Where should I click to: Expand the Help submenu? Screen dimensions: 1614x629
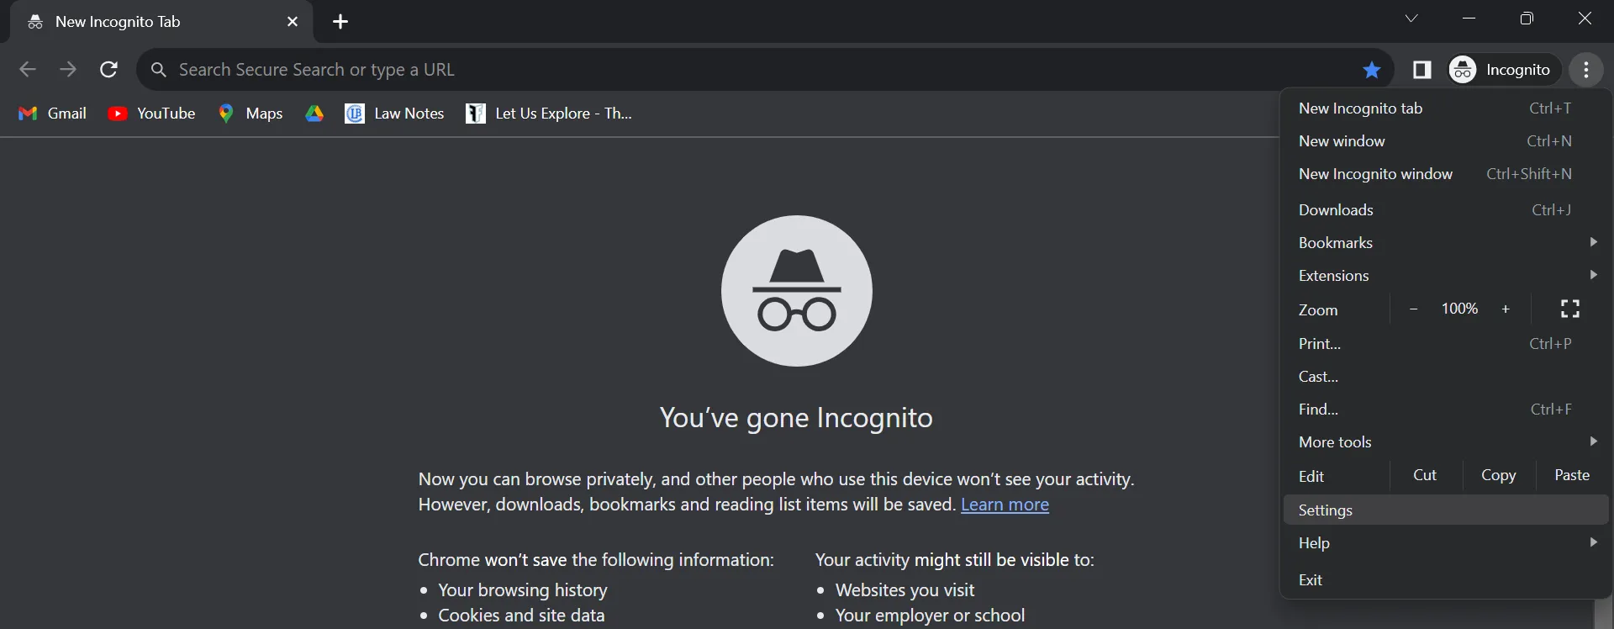pyautogui.click(x=1446, y=542)
